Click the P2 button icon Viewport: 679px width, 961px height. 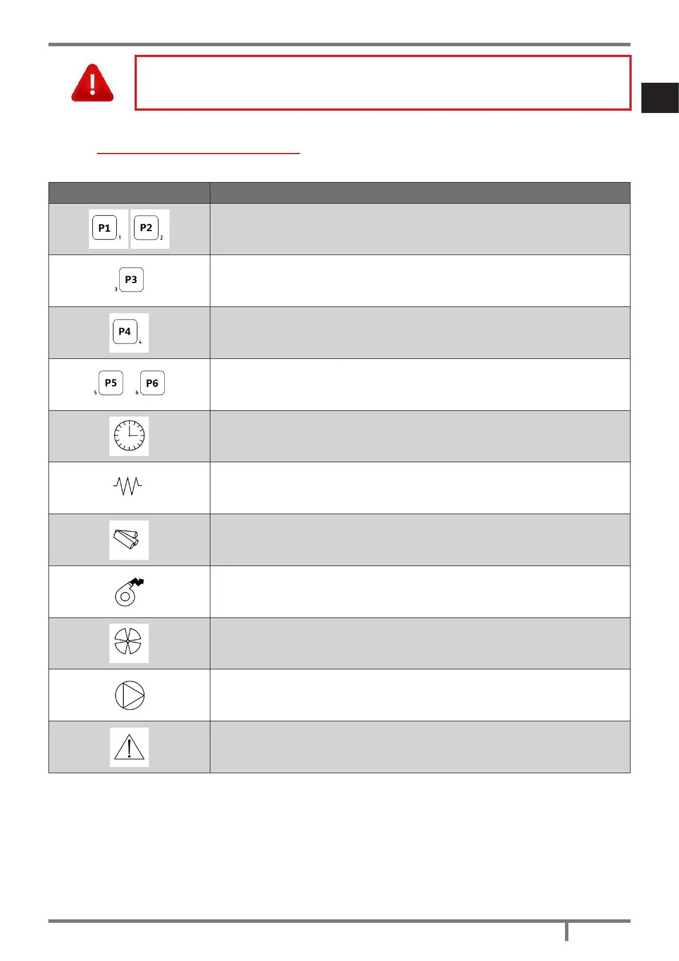click(x=147, y=228)
